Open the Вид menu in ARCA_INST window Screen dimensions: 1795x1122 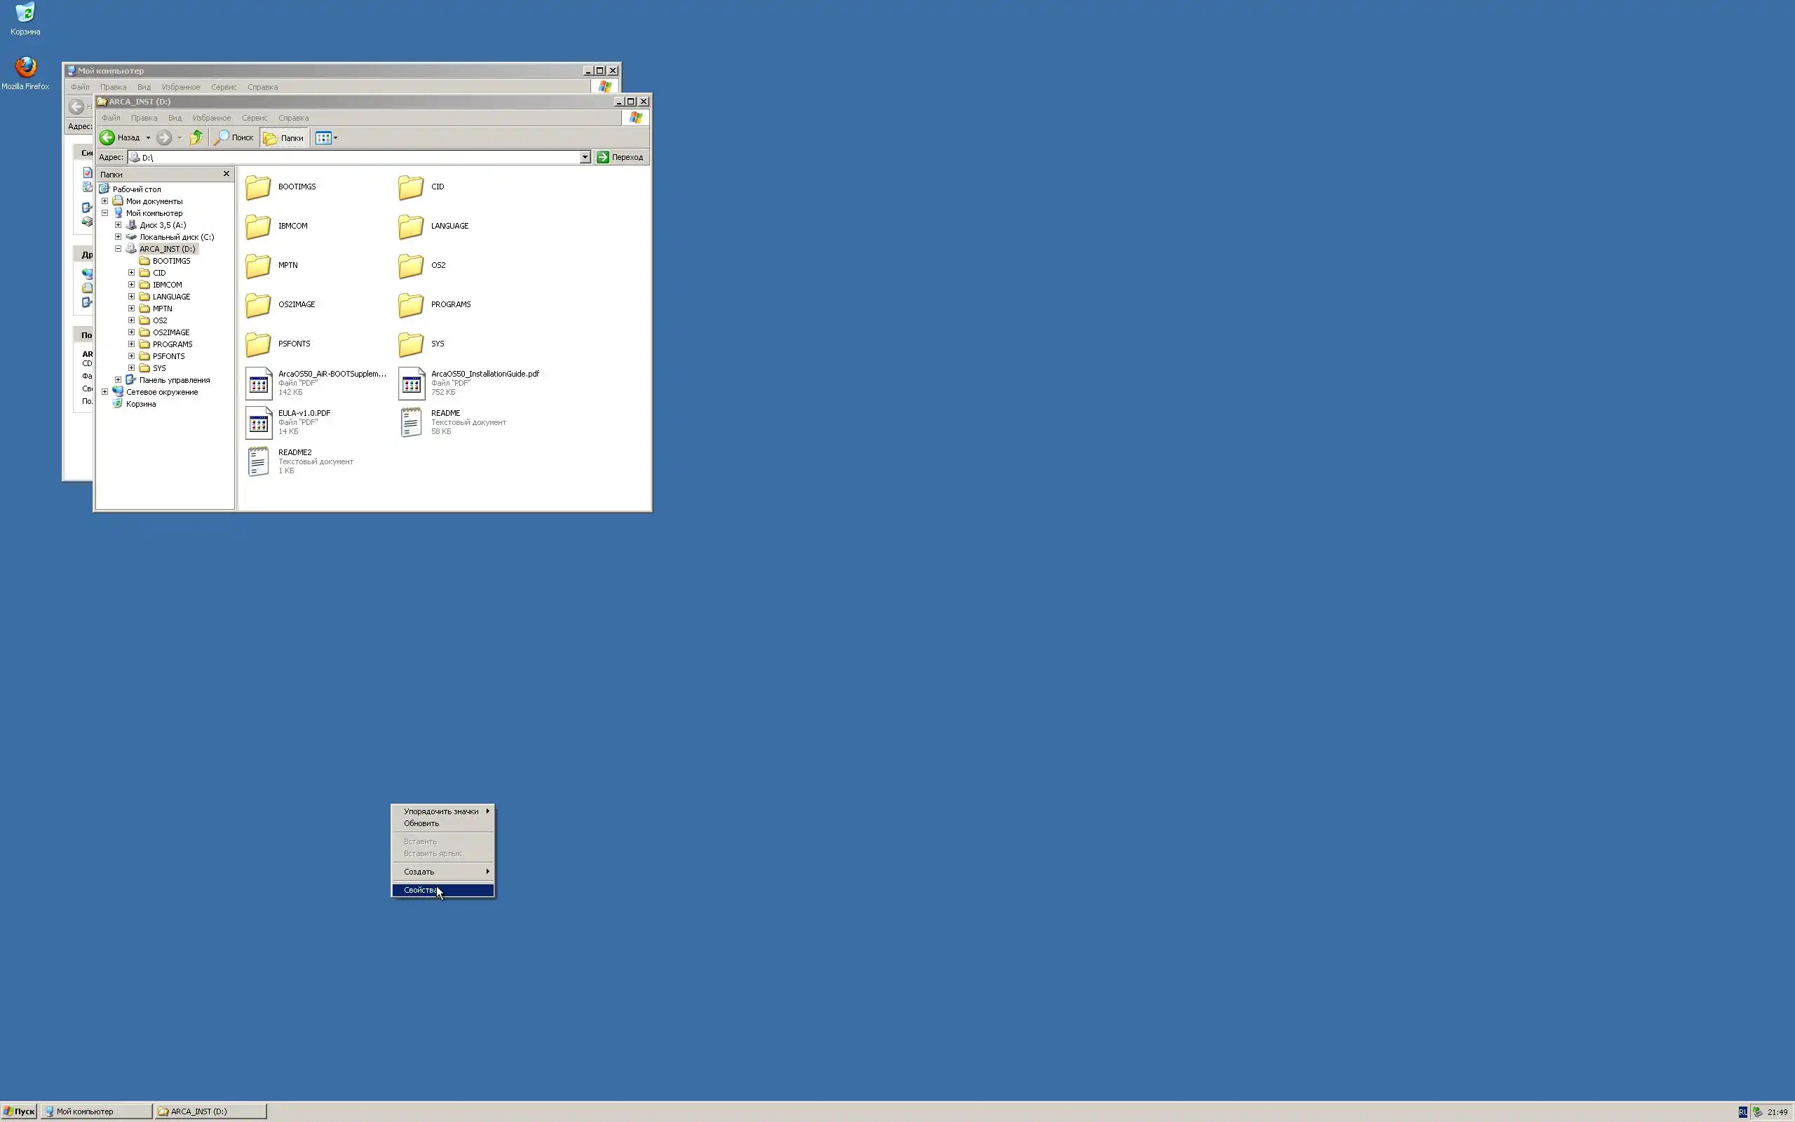click(175, 118)
